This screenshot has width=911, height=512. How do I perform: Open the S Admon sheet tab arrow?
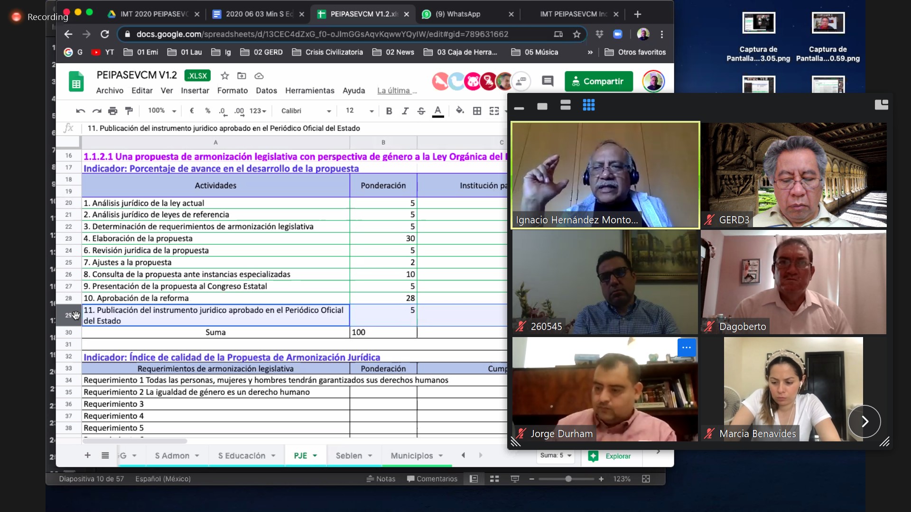tap(197, 456)
